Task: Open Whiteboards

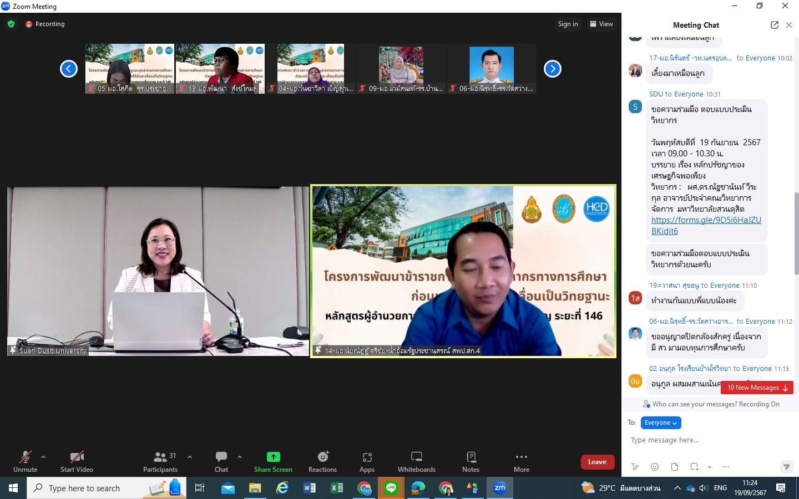Action: pos(417,461)
